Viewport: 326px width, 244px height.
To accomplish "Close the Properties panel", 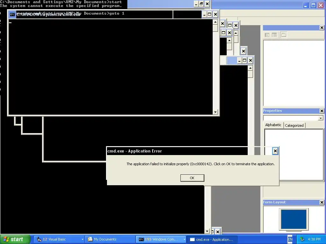I will 322,111.
